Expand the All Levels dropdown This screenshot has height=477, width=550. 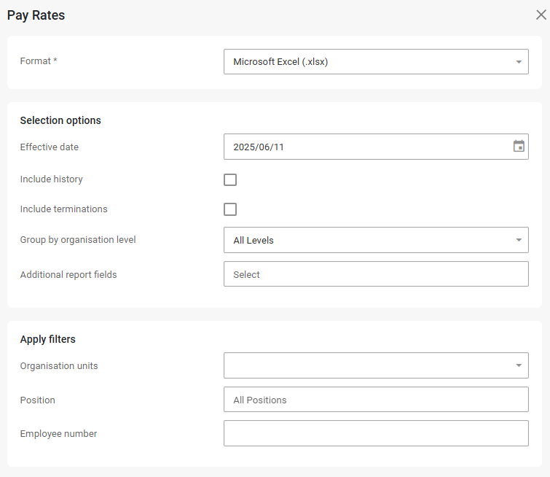coord(364,240)
